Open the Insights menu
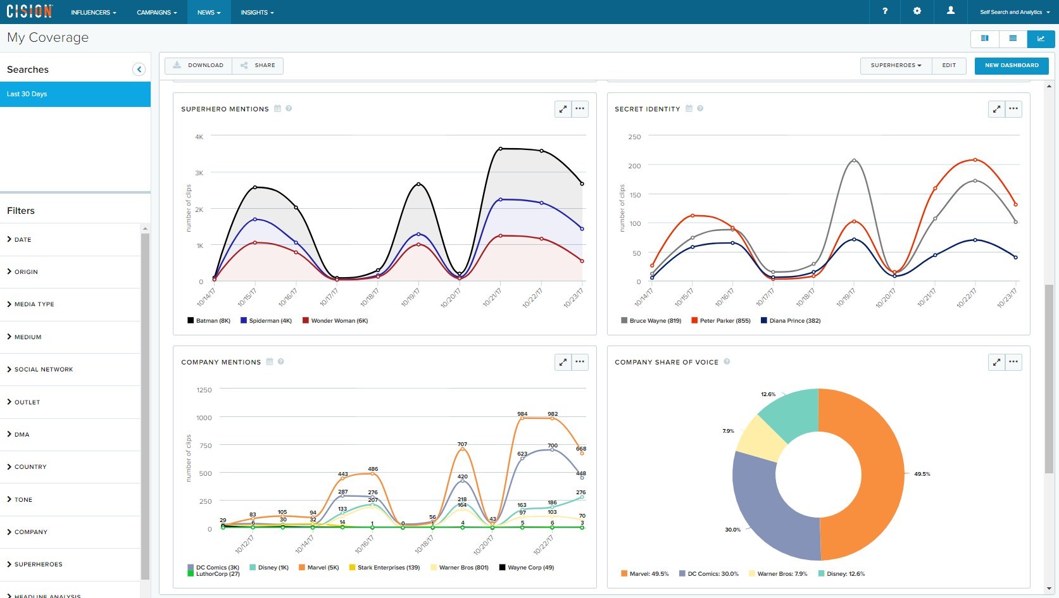The height and width of the screenshot is (598, 1059). tap(257, 12)
